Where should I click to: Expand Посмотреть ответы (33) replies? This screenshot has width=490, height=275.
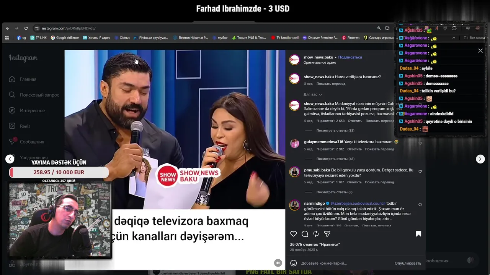click(335, 131)
